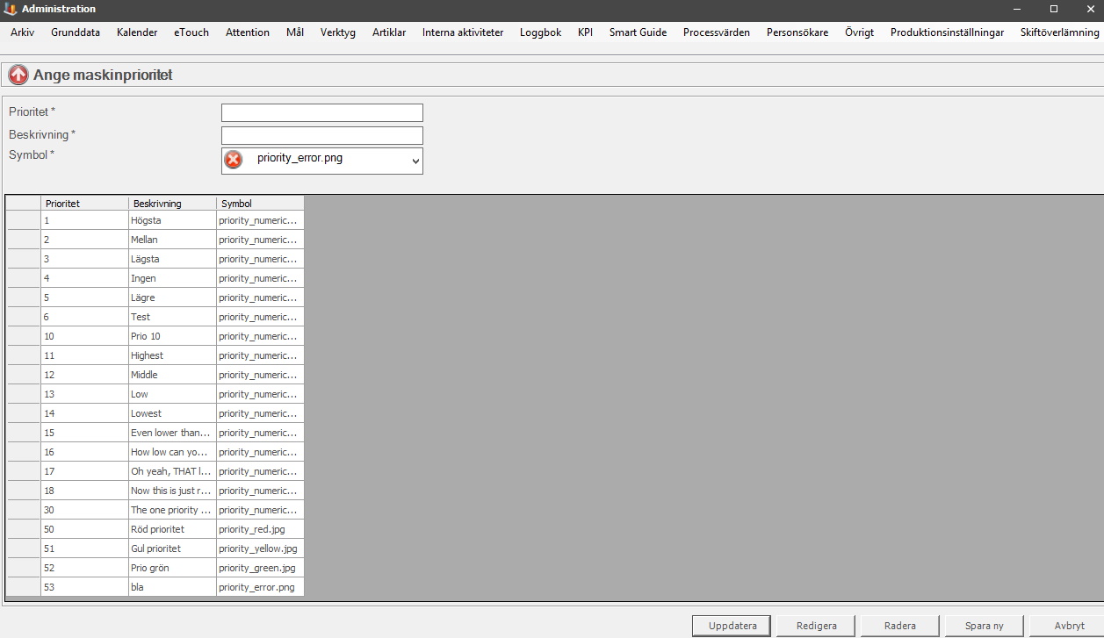Click the Spara ny button
This screenshot has height=638, width=1104.
[x=984, y=626]
